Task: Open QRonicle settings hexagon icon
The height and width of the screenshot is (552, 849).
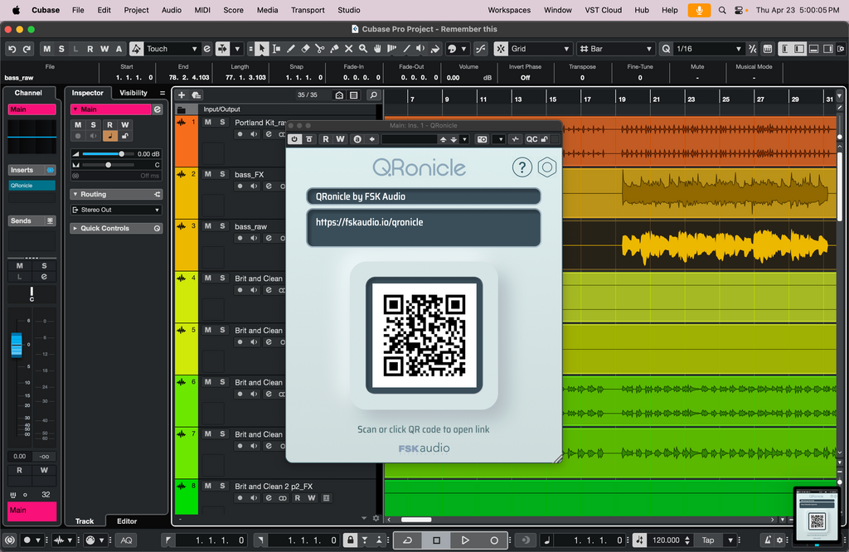Action: pos(547,167)
